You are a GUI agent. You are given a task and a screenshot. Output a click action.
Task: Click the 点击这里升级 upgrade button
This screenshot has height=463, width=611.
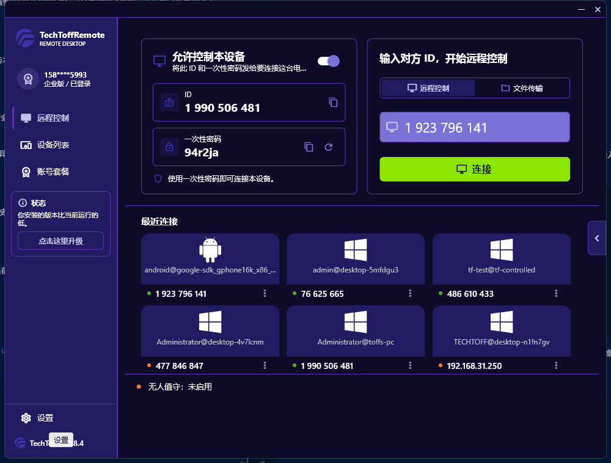(60, 241)
